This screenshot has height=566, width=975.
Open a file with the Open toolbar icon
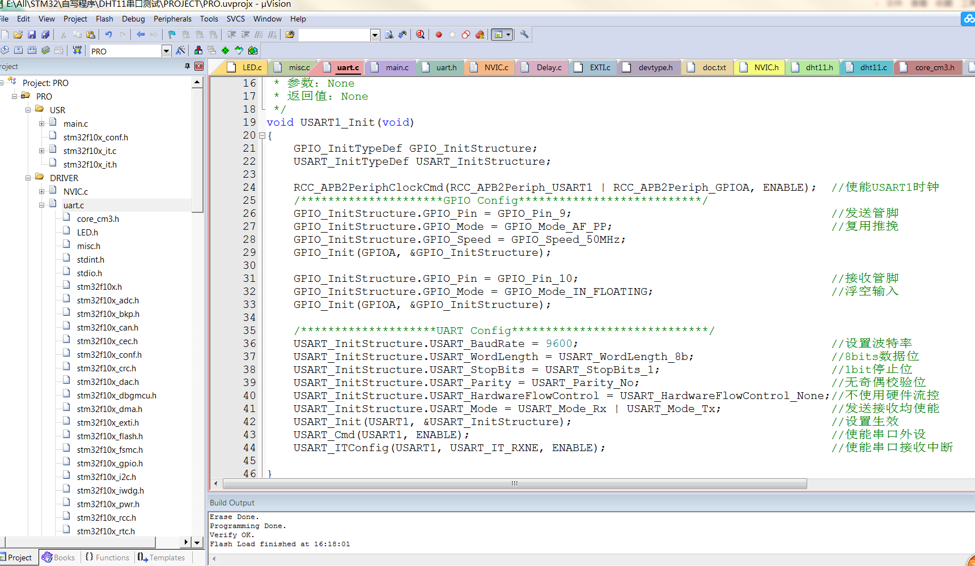click(18, 35)
